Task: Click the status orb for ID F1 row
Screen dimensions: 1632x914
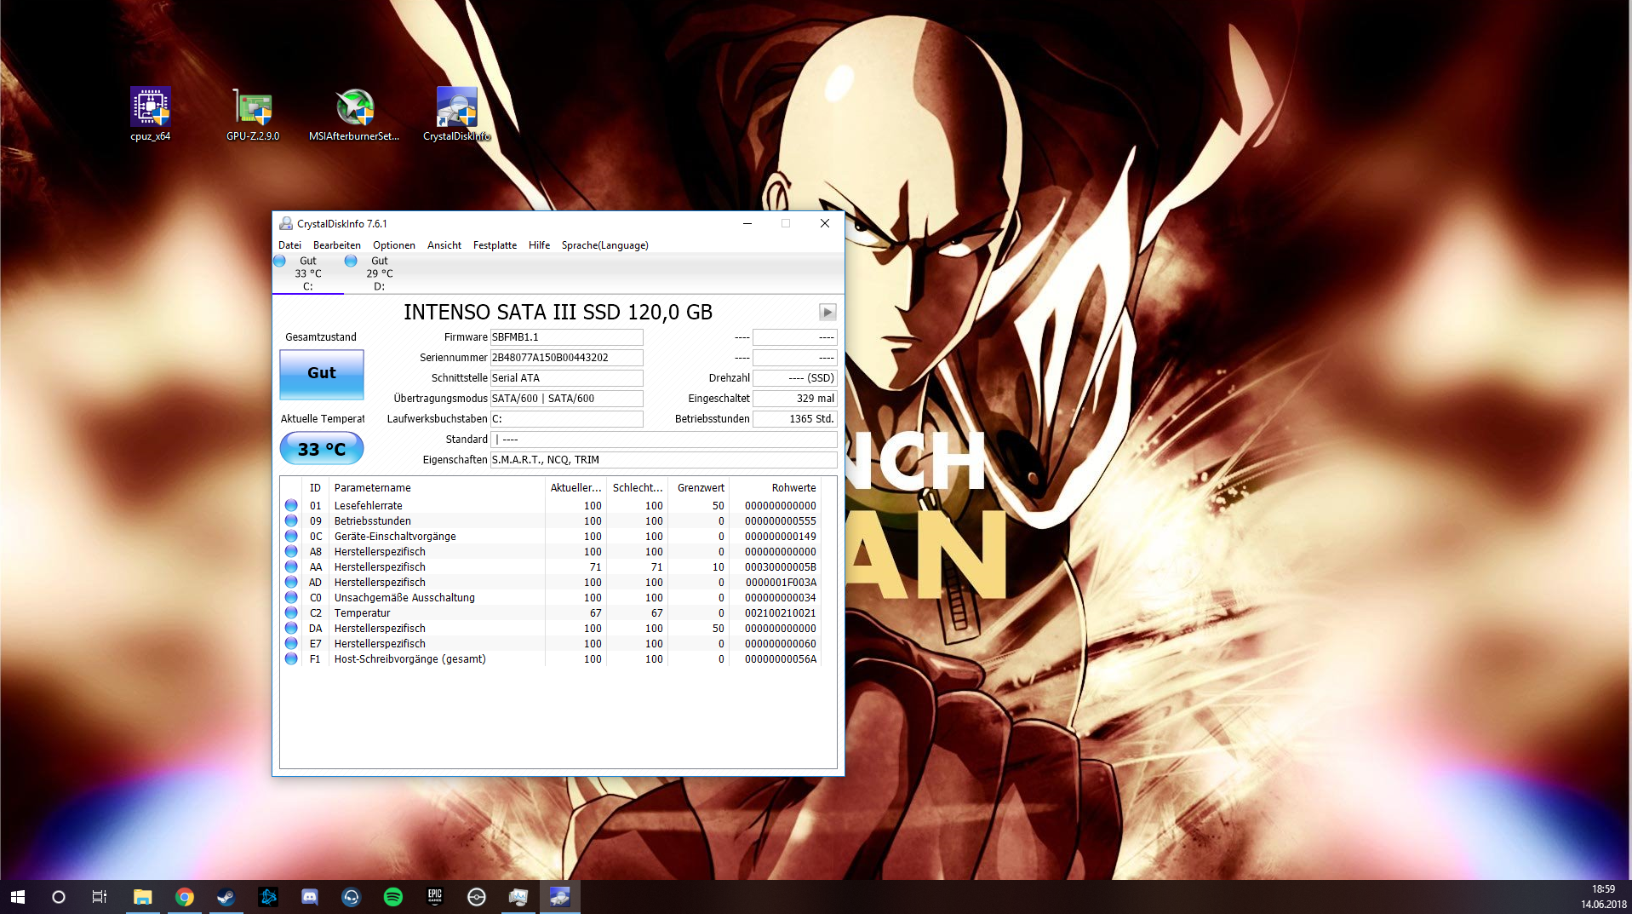Action: pos(291,658)
